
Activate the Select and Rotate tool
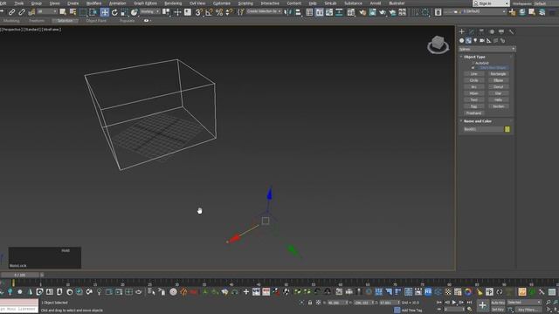pos(114,12)
